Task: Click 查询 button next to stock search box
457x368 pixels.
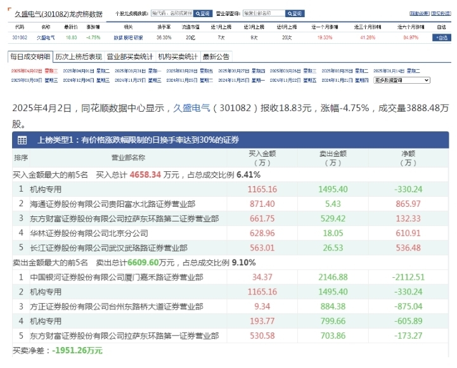Action: coord(202,13)
